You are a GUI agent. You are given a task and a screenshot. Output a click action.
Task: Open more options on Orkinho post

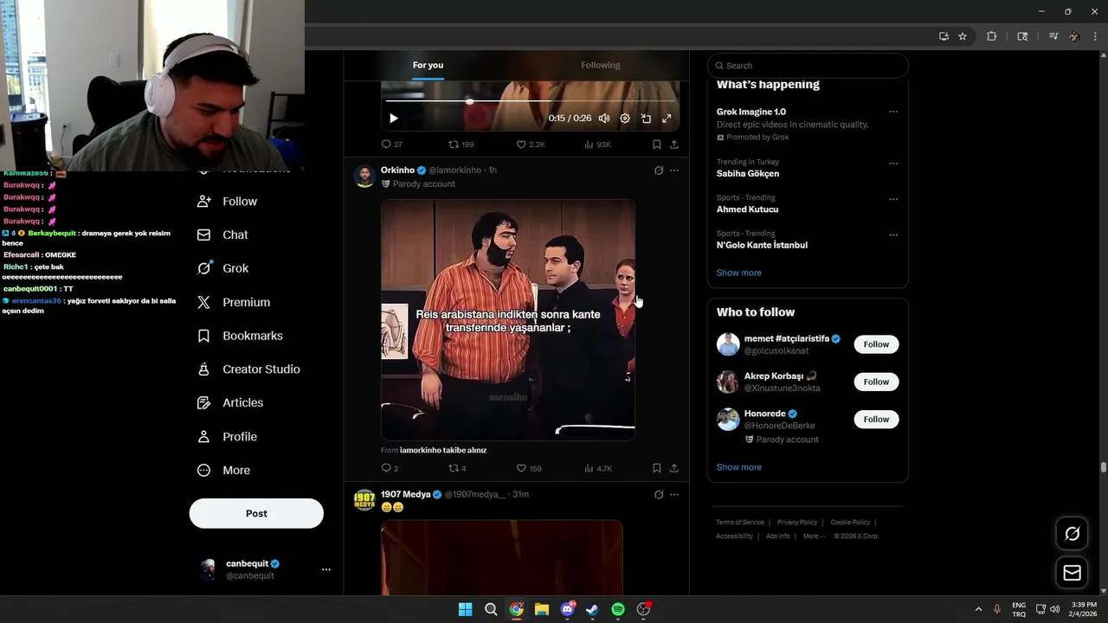coord(674,170)
